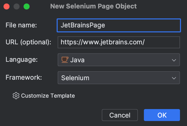187x126 pixels.
Task: Click the Language dropdown's chevron arrow
Action: coord(174,60)
